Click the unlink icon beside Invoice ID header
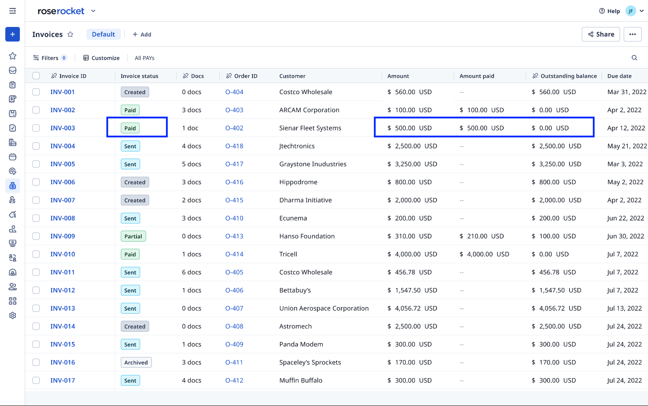The height and width of the screenshot is (406, 648). [x=54, y=76]
